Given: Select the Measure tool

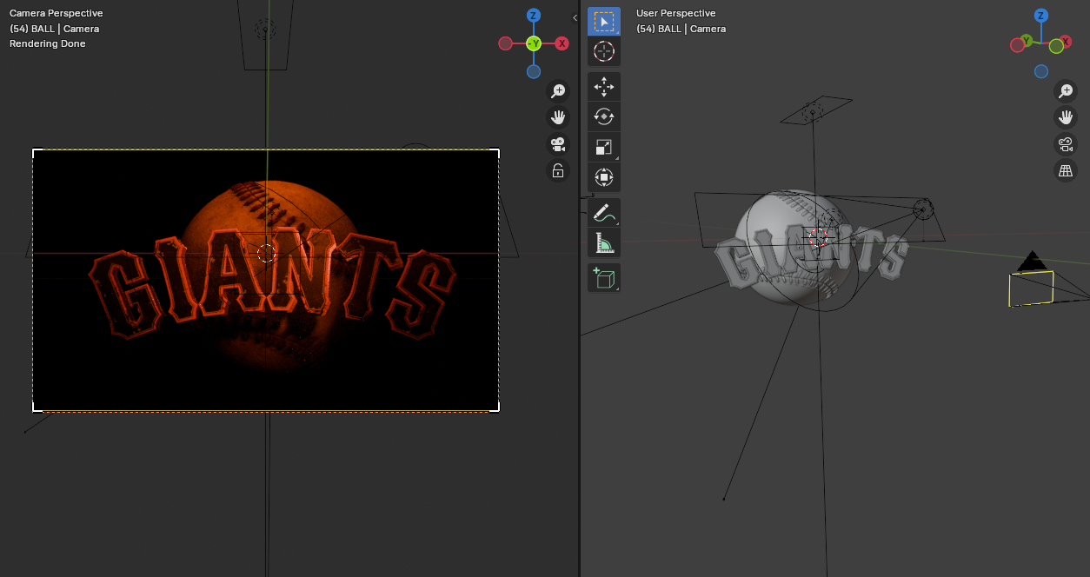Looking at the screenshot, I should (x=604, y=242).
